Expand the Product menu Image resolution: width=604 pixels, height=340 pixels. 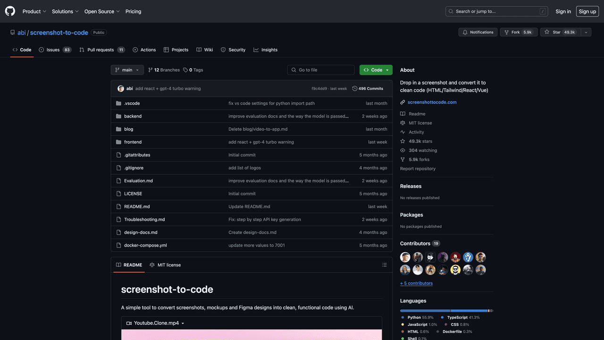click(34, 11)
